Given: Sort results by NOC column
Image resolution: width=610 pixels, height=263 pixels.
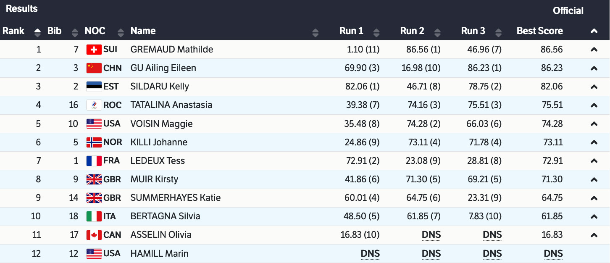Looking at the screenshot, I should [x=121, y=32].
